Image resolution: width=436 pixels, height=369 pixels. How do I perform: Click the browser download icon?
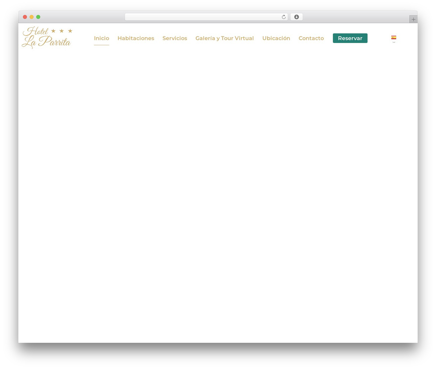(x=296, y=17)
